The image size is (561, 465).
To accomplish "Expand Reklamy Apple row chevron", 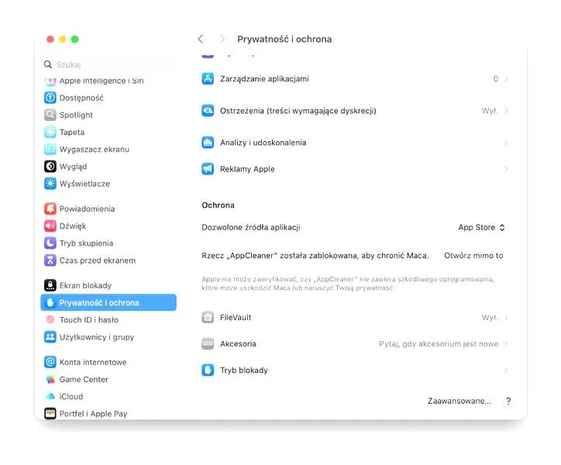I will pyautogui.click(x=506, y=169).
